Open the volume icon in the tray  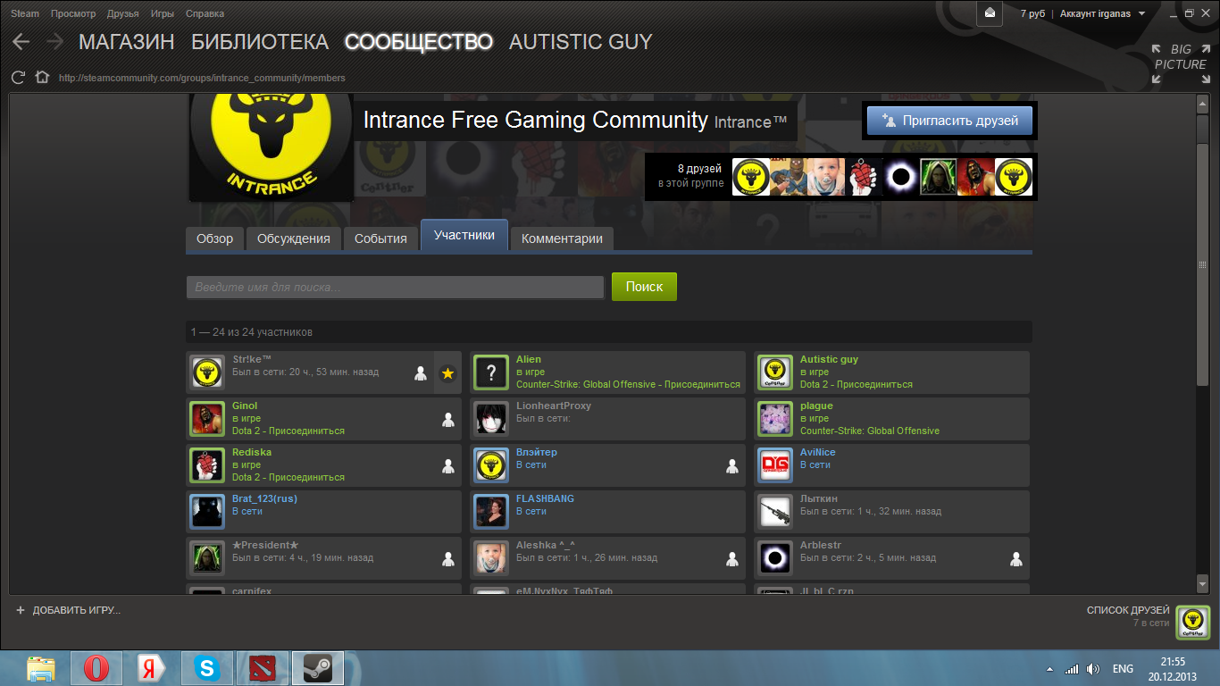[x=1092, y=669]
